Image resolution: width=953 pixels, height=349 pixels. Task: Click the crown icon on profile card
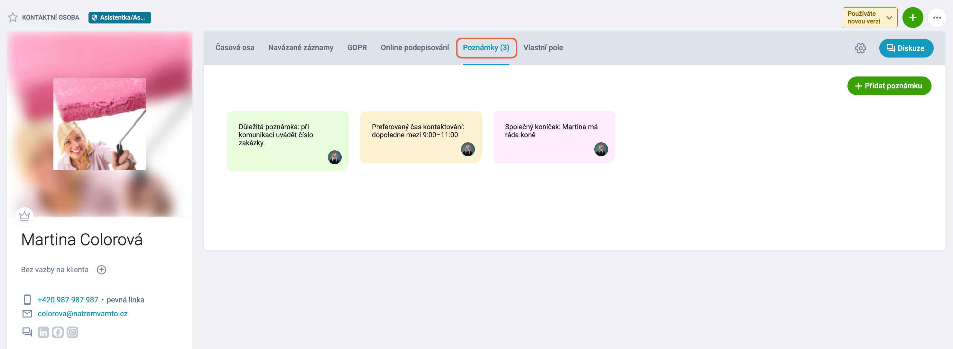(x=24, y=216)
